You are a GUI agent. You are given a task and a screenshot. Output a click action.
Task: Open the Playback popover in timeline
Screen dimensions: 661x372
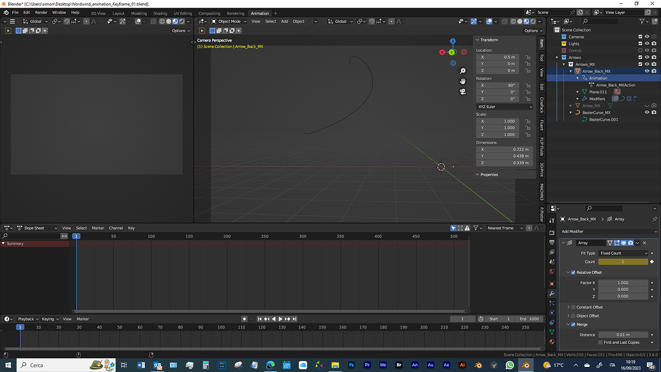(x=28, y=320)
